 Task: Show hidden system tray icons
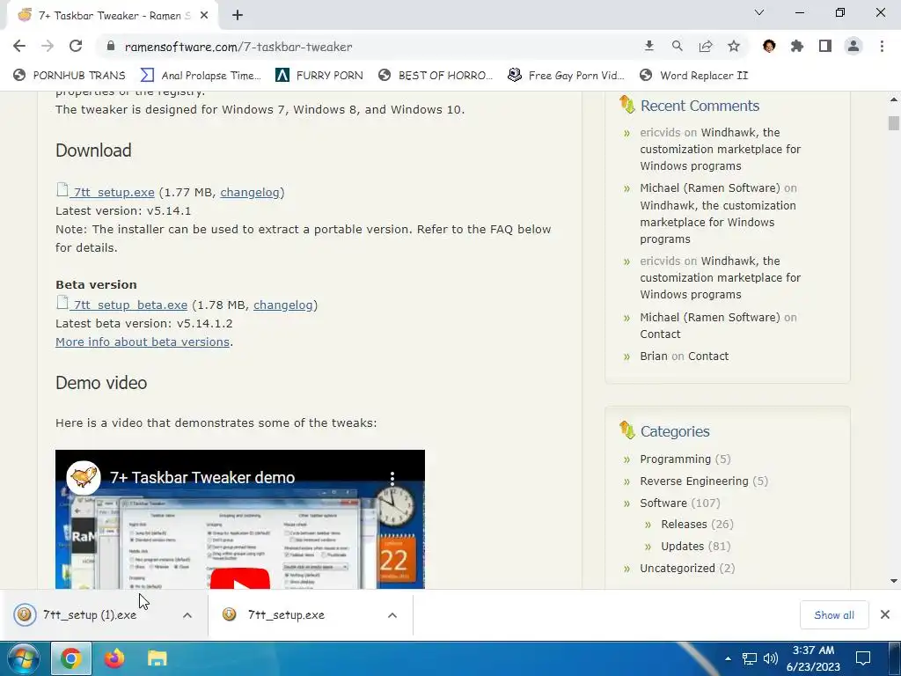(x=728, y=658)
